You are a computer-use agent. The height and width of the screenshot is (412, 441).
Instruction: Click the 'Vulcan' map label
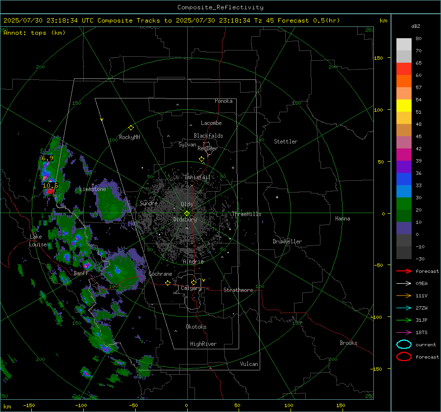(249, 364)
